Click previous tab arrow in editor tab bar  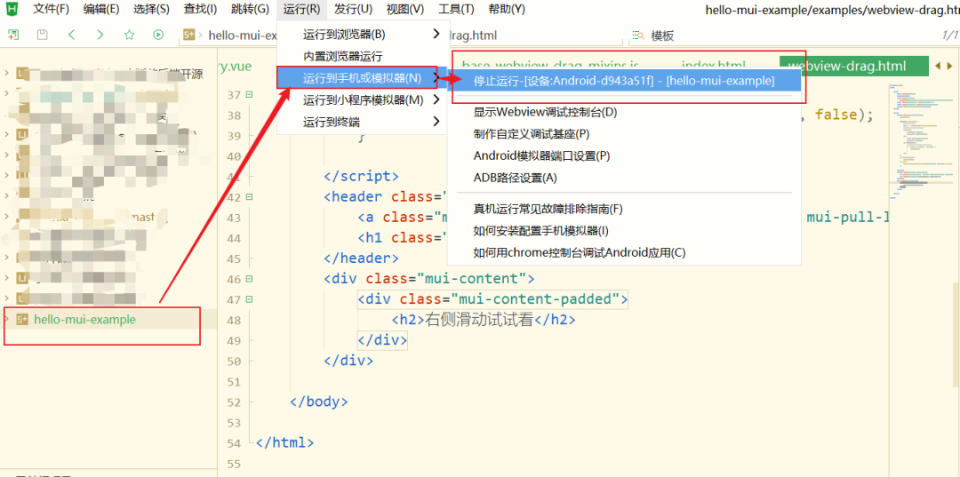pyautogui.click(x=939, y=66)
